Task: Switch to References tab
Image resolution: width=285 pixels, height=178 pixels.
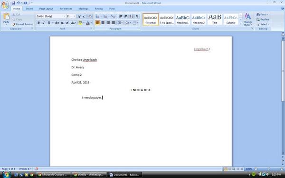Action: (x=66, y=9)
